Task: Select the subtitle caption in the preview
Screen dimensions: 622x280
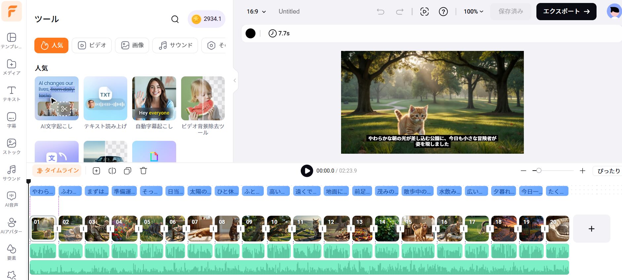Action: point(432,141)
